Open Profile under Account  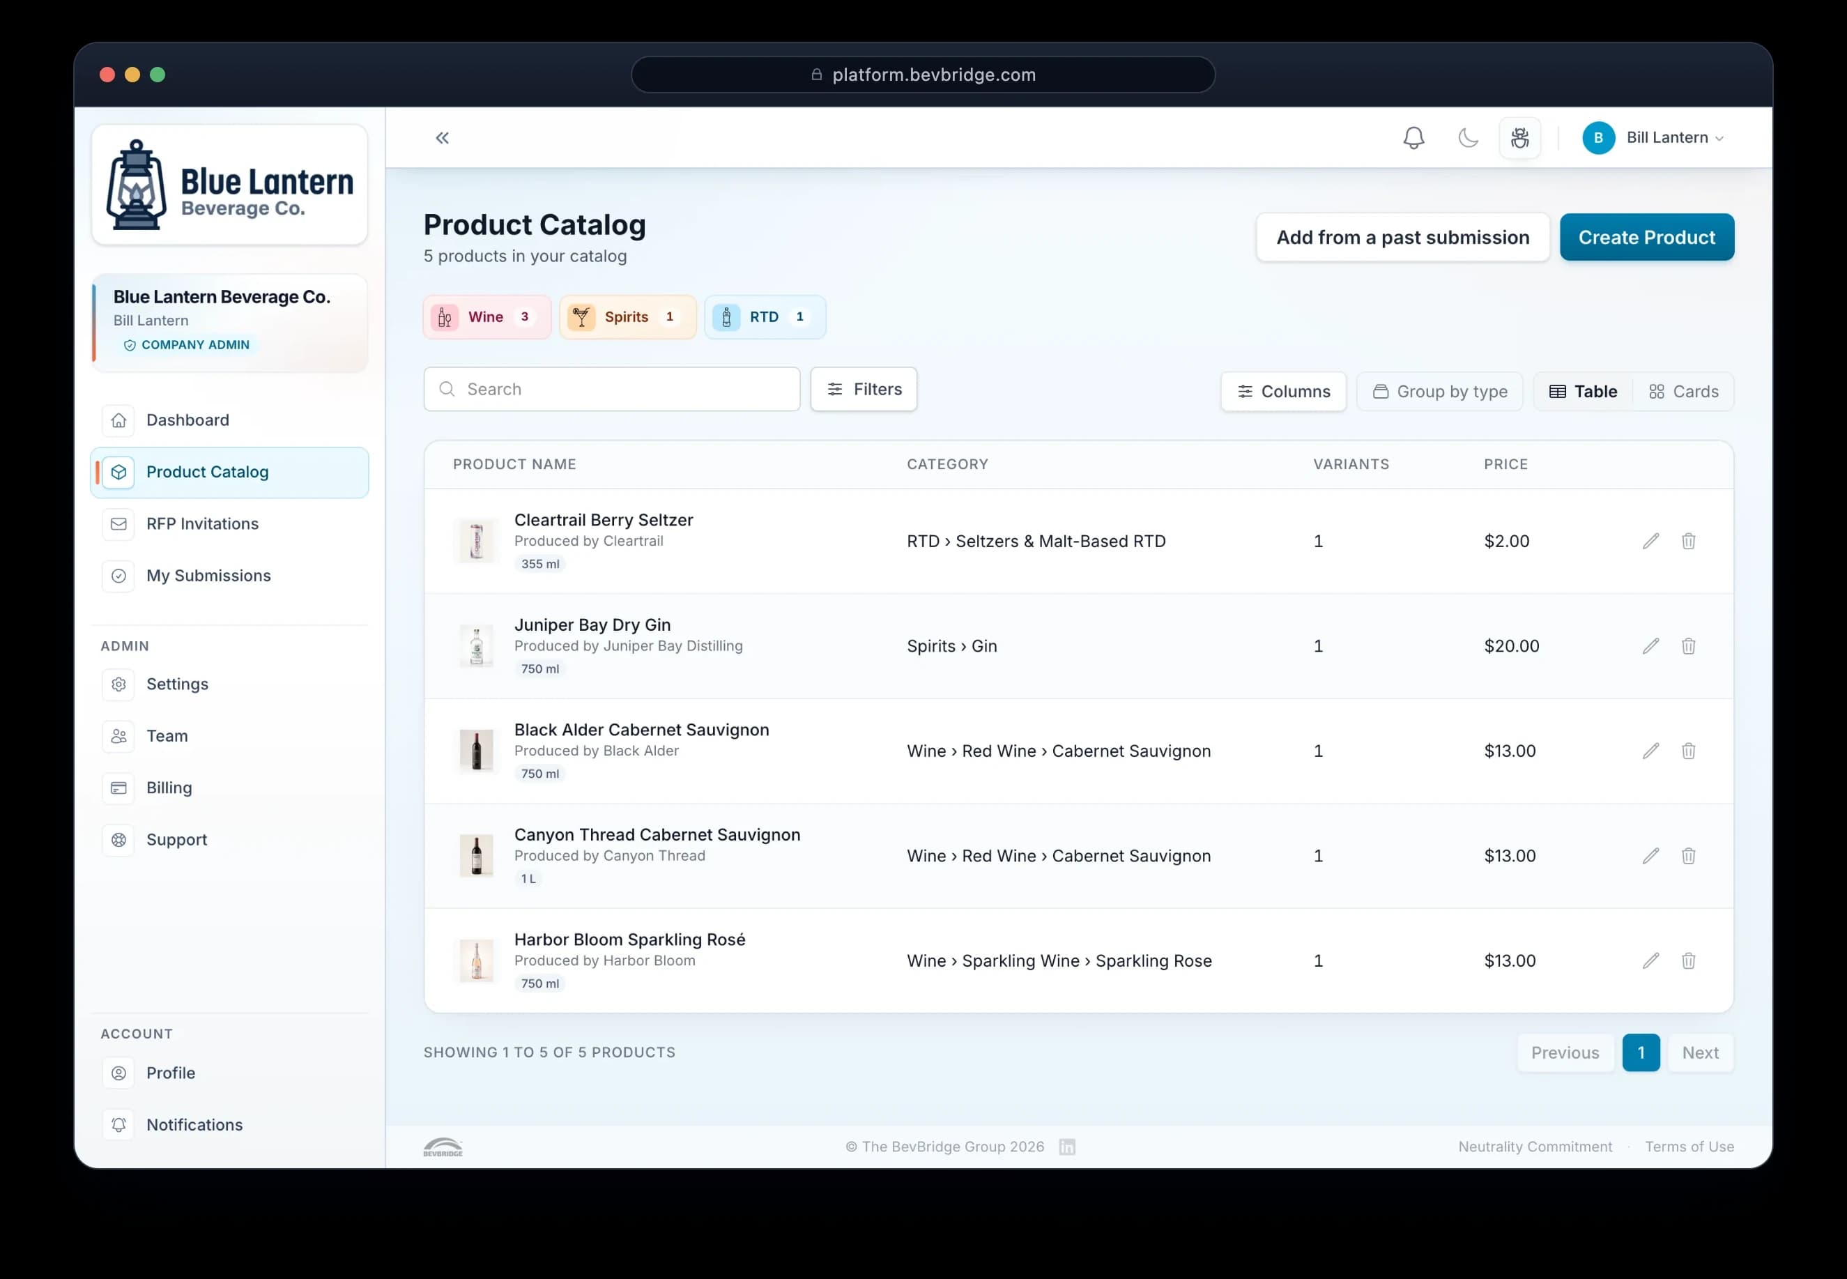tap(229, 1072)
